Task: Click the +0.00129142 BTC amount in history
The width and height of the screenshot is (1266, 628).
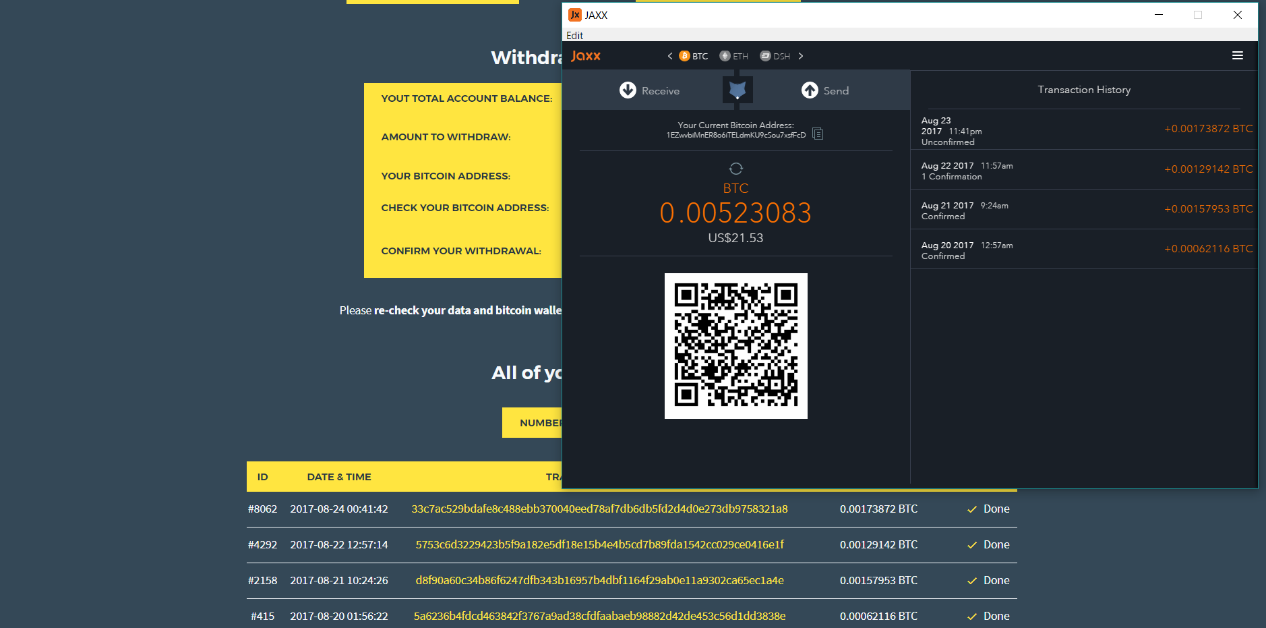Action: coord(1209,169)
